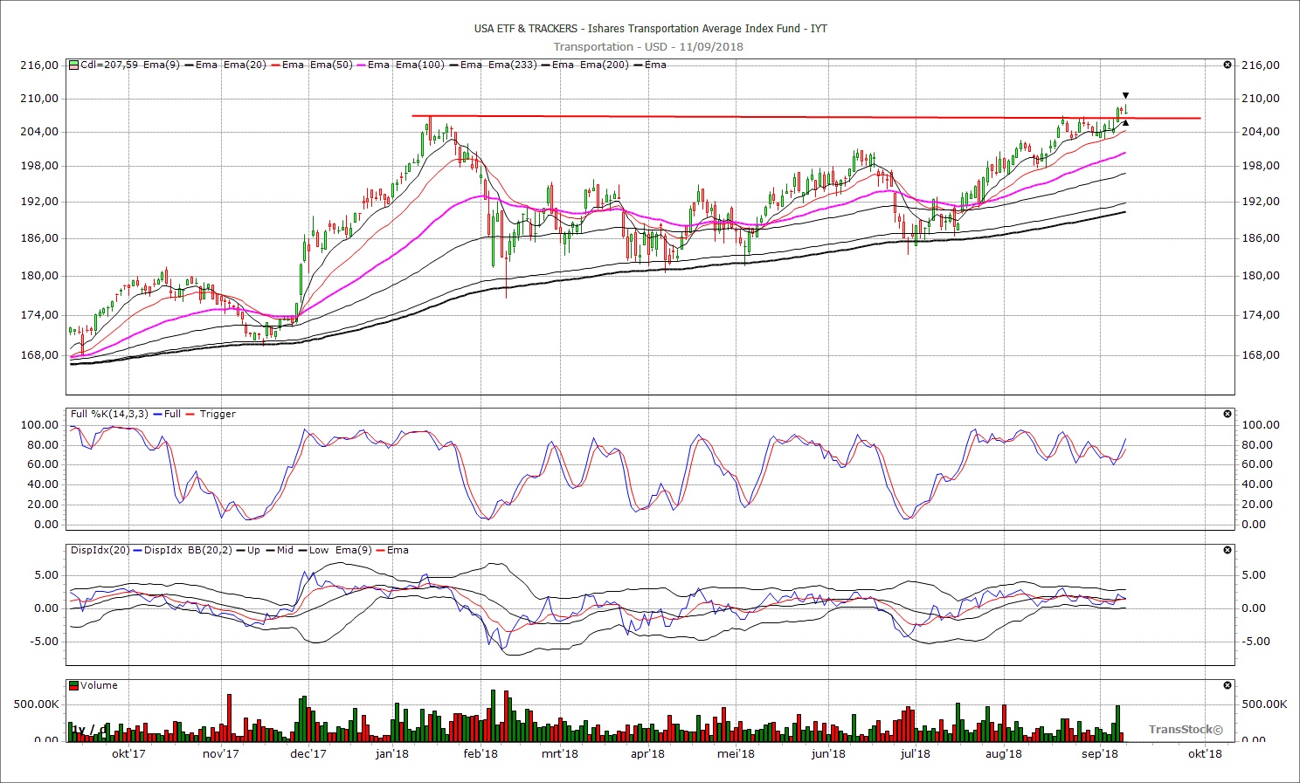The image size is (1300, 783).
Task: Click the Volume legend color swatch
Action: [74, 685]
